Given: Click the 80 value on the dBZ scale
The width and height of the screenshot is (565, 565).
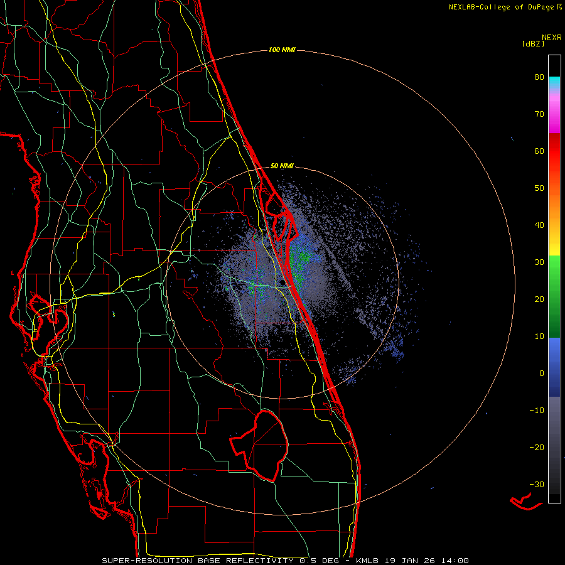Looking at the screenshot, I should [x=539, y=77].
